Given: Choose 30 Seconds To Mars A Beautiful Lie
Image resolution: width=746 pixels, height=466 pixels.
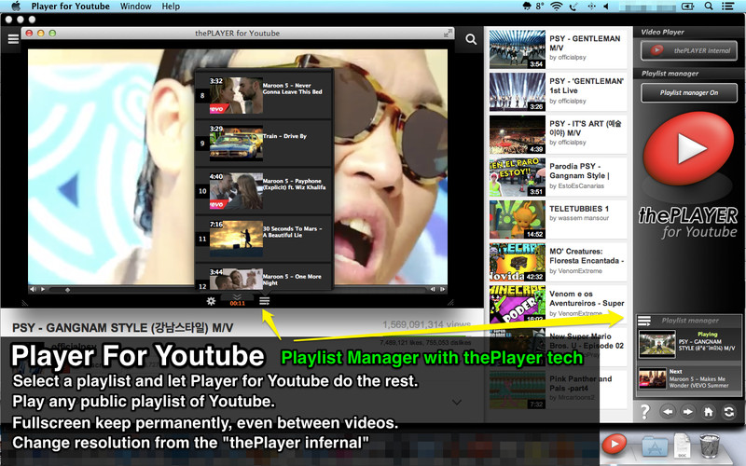Looking at the screenshot, I should point(263,238).
